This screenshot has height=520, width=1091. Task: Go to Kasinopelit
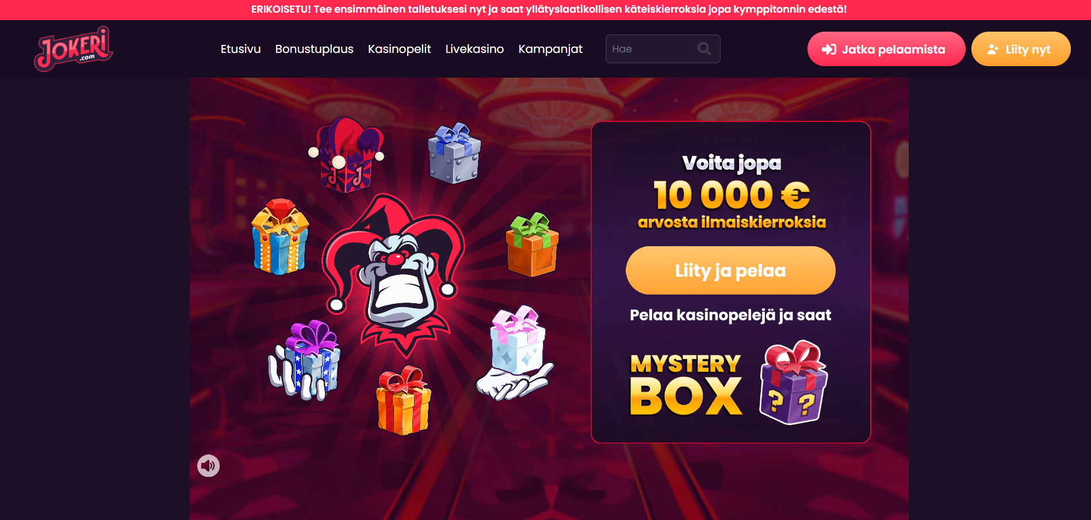click(399, 49)
